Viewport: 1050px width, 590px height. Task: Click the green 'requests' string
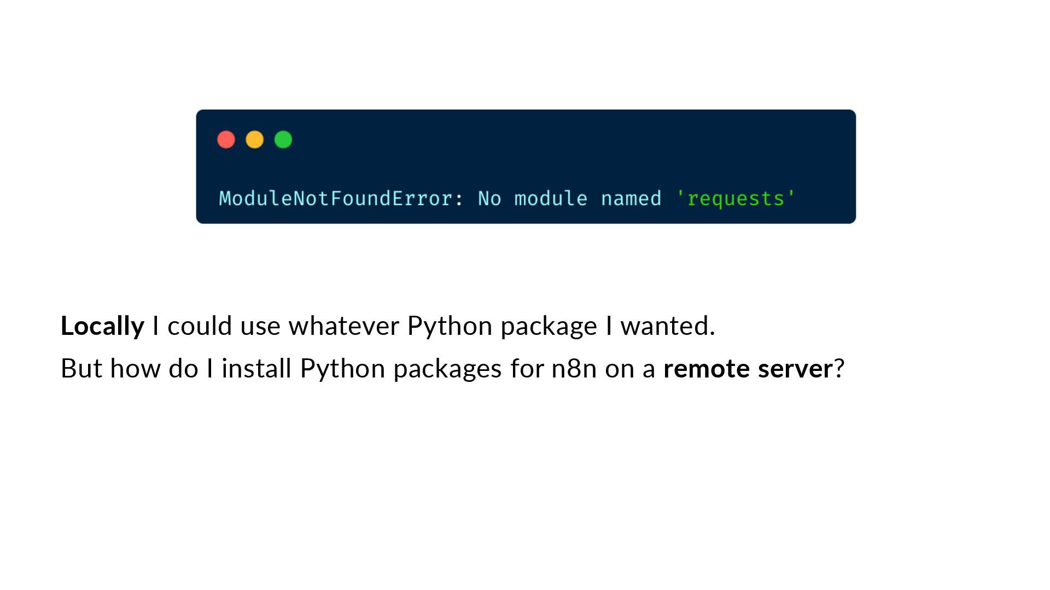pyautogui.click(x=736, y=198)
